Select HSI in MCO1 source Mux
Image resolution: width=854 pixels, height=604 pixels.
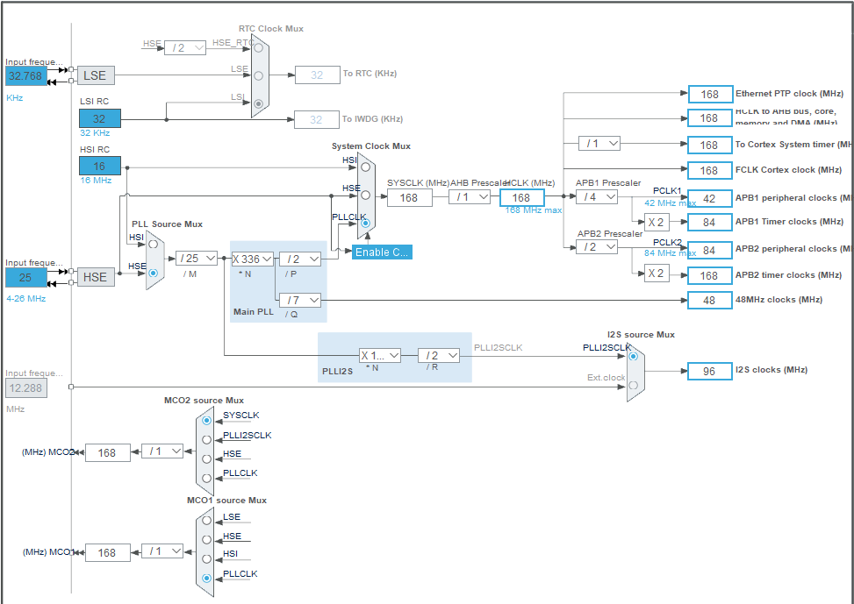[206, 559]
